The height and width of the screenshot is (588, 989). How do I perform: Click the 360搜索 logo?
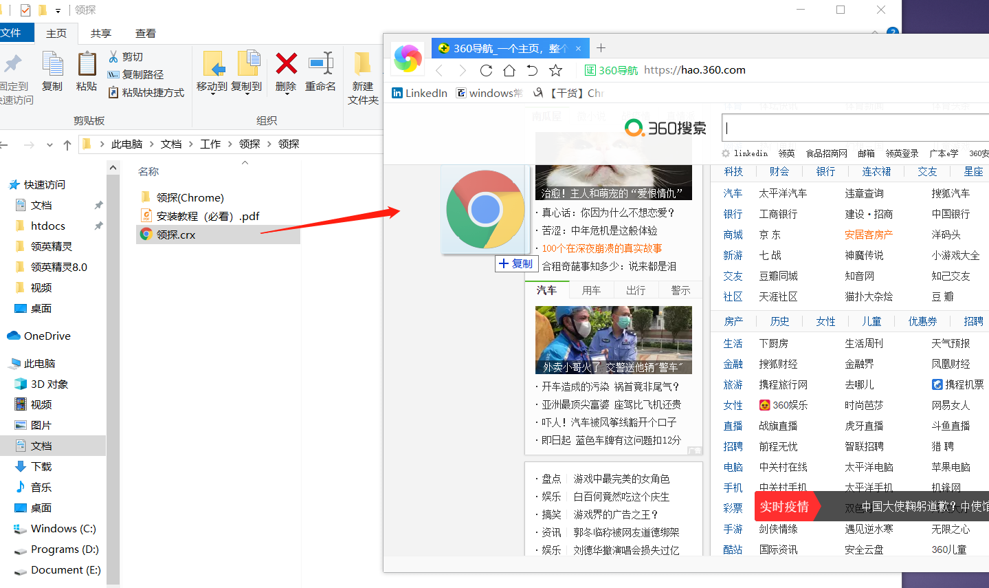tap(665, 128)
